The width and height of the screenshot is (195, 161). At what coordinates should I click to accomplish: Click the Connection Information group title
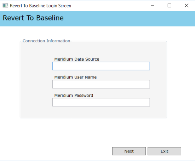point(46,41)
